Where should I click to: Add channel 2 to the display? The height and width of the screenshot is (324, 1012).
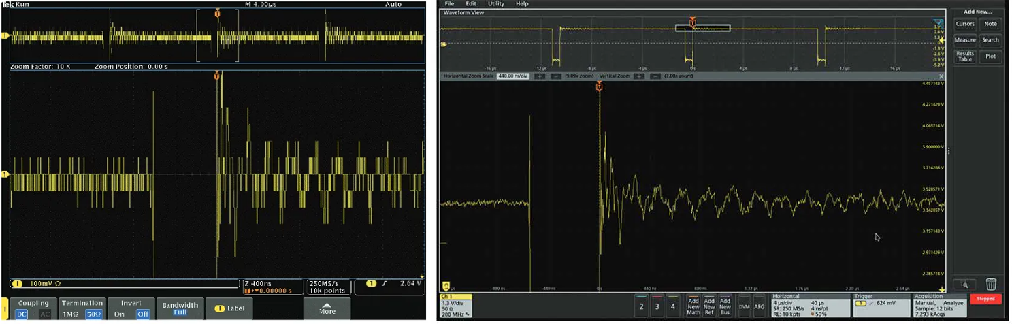point(641,306)
